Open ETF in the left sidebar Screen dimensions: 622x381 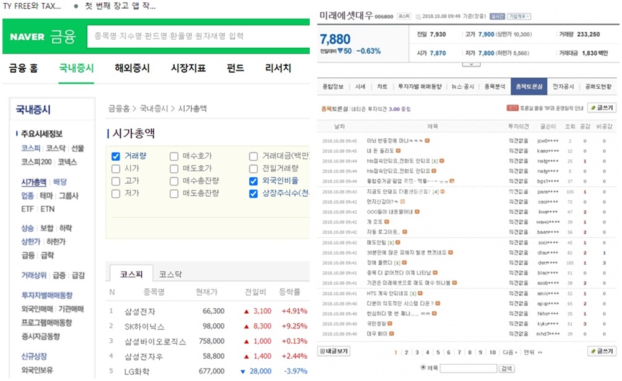(27, 209)
